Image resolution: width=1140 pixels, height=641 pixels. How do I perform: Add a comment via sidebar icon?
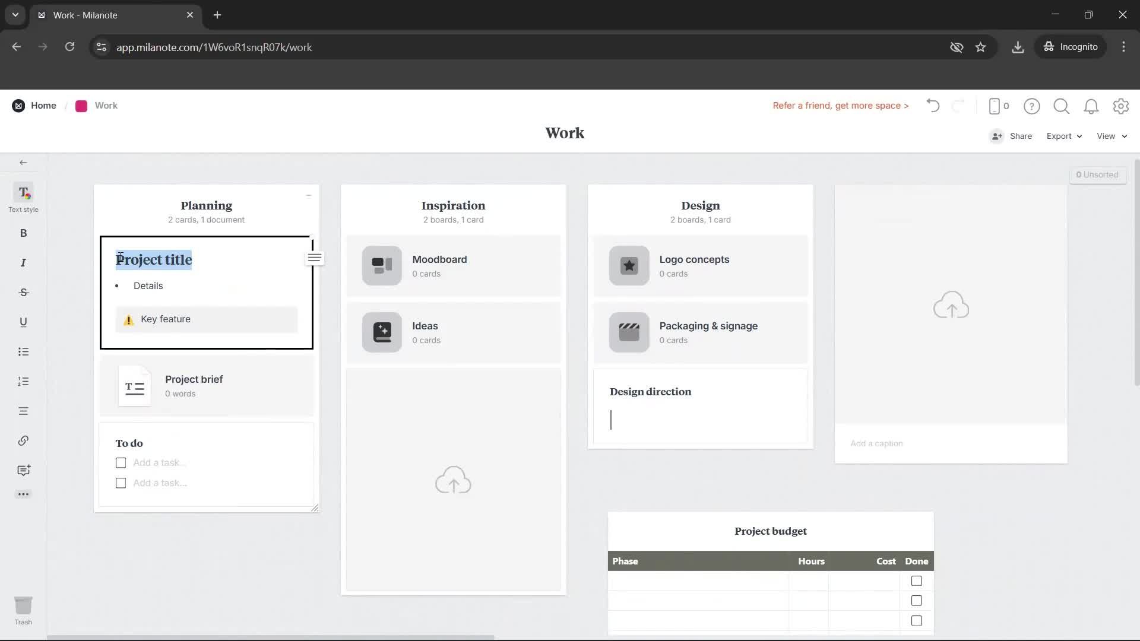point(23,470)
